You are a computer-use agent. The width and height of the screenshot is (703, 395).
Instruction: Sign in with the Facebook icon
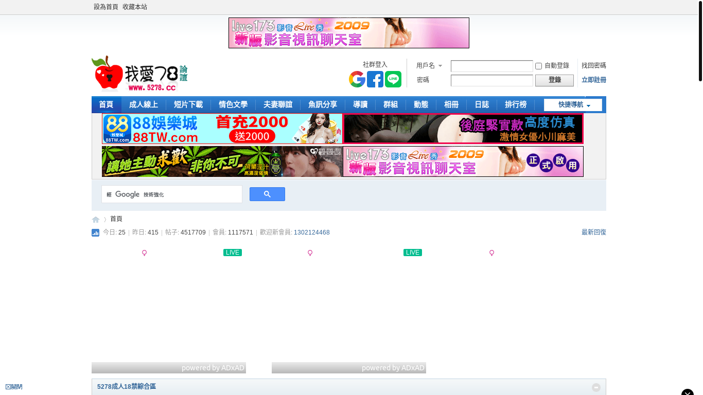tap(375, 79)
